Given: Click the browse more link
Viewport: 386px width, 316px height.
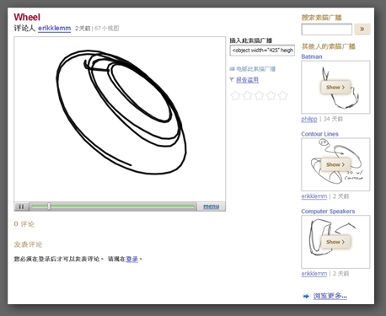Looking at the screenshot, I should click(x=330, y=296).
